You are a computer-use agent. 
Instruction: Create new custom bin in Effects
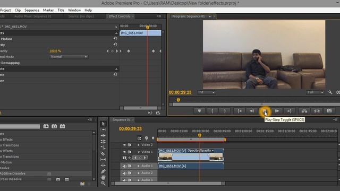[82, 184]
